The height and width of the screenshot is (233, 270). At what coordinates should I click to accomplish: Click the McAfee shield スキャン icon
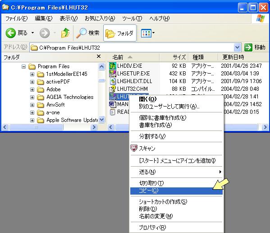click(133, 148)
